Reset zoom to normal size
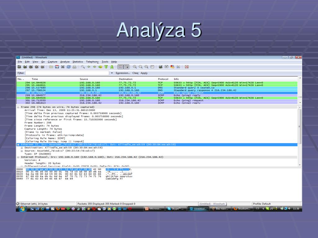The width and height of the screenshot is (318, 238). [x=147, y=67]
